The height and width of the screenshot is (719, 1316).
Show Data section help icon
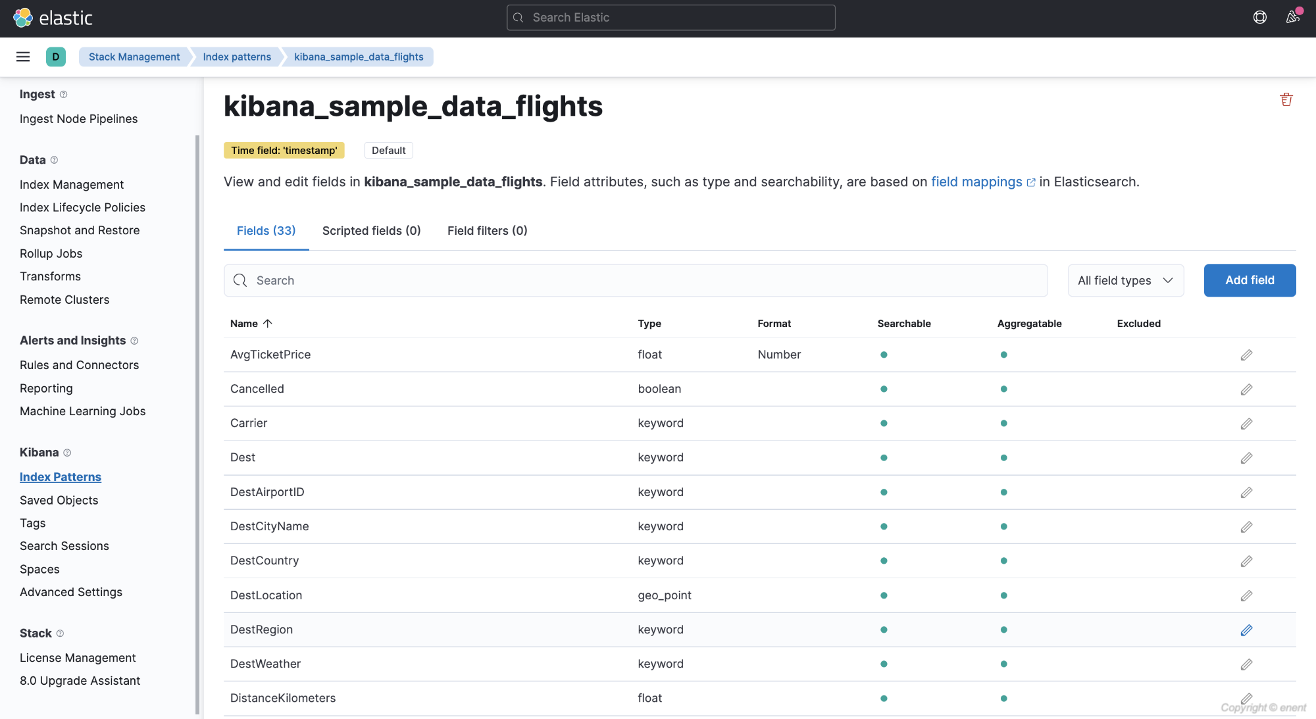coord(55,160)
